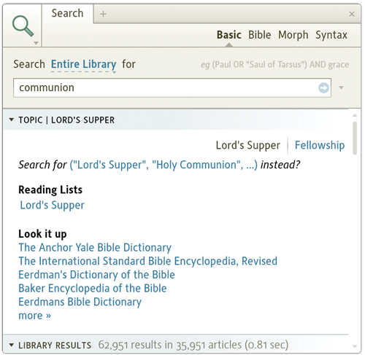The height and width of the screenshot is (355, 365).
Task: Open the Fellowship topic link
Action: click(320, 145)
